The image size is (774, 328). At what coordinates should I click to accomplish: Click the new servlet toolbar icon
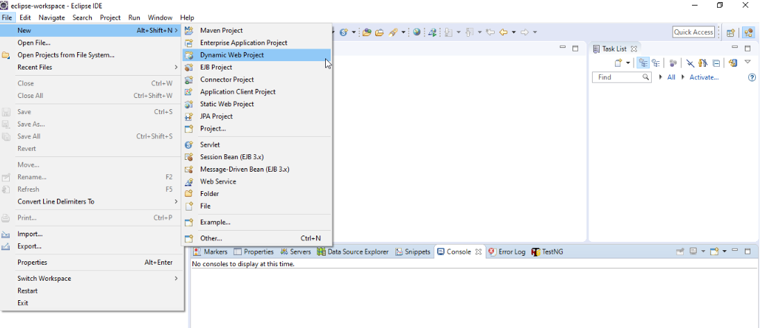click(343, 32)
